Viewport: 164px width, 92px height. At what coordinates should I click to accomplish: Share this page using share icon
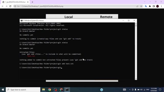click(137, 6)
